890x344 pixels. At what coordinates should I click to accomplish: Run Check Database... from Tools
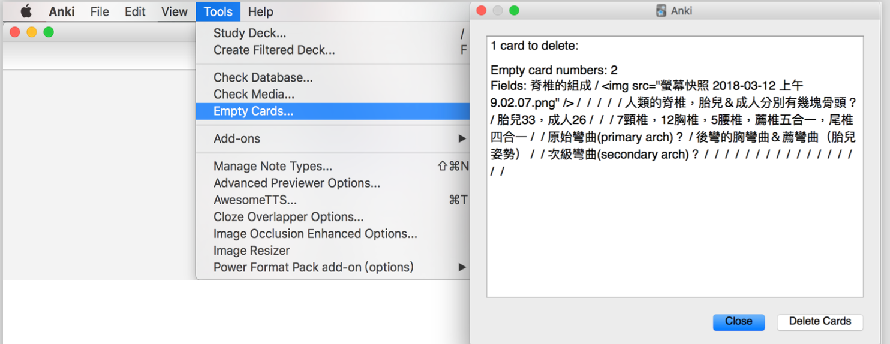pyautogui.click(x=333, y=77)
